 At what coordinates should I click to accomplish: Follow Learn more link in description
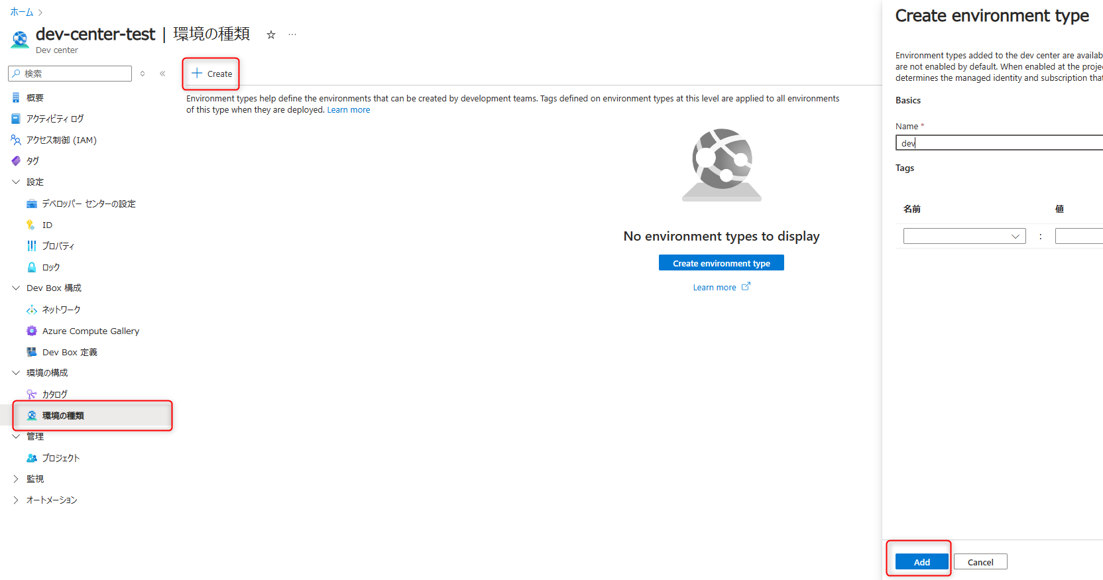tap(349, 110)
